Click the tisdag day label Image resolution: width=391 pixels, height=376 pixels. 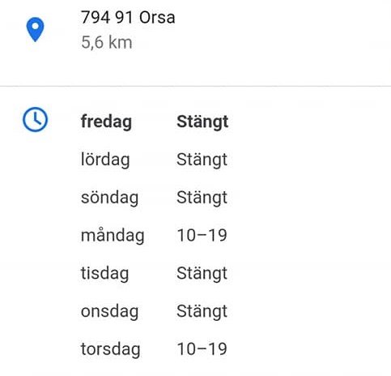click(104, 274)
